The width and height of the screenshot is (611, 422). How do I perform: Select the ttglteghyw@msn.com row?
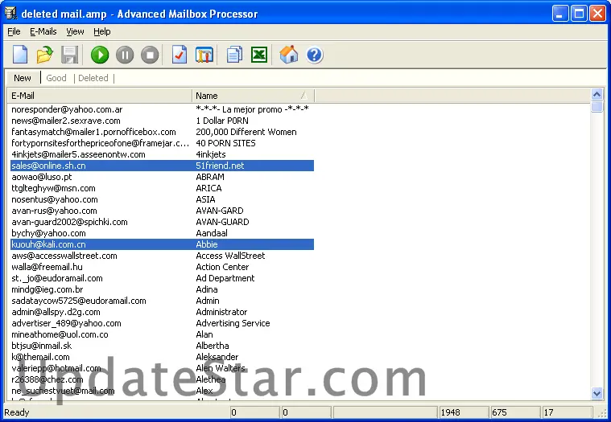point(162,188)
